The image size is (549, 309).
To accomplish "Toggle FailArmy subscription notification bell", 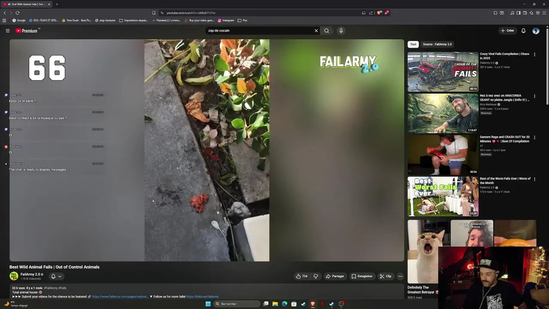I will (53, 276).
